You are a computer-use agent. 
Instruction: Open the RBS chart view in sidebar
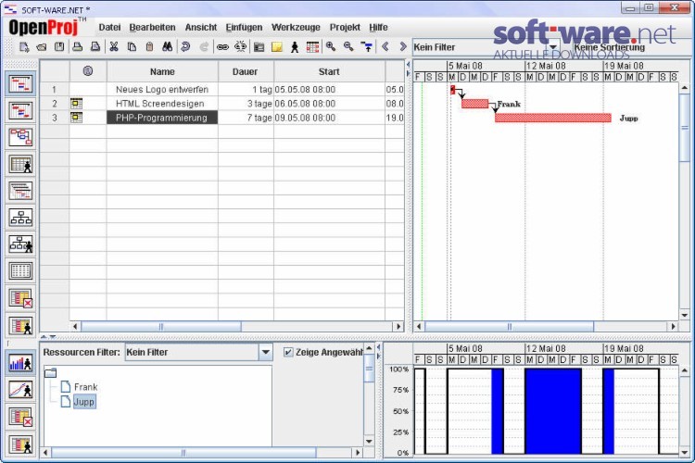20,244
